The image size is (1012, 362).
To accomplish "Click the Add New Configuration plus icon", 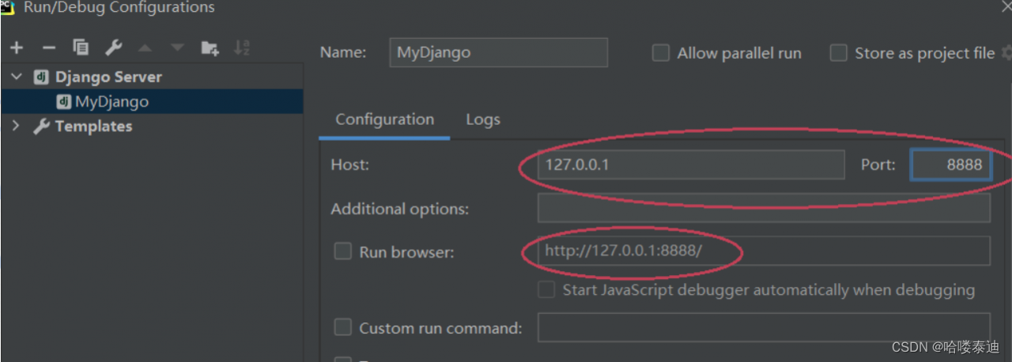I will tap(17, 48).
